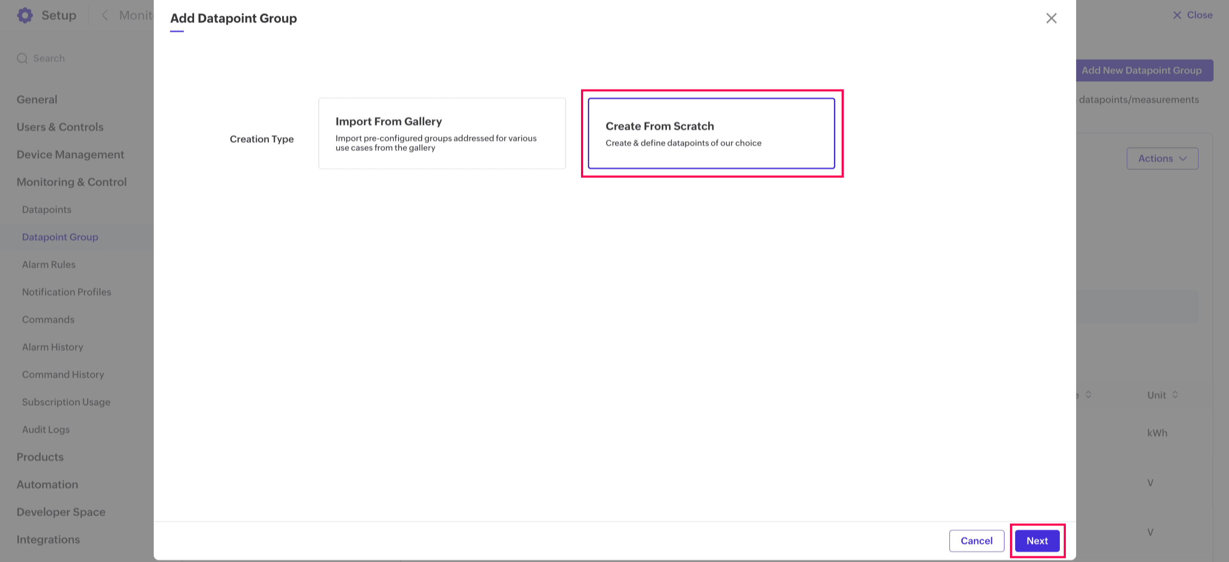Expand the Monitoring & Control section
This screenshot has height=562, width=1229.
pos(72,182)
